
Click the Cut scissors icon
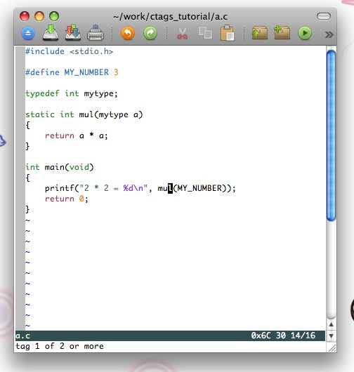pos(182,33)
